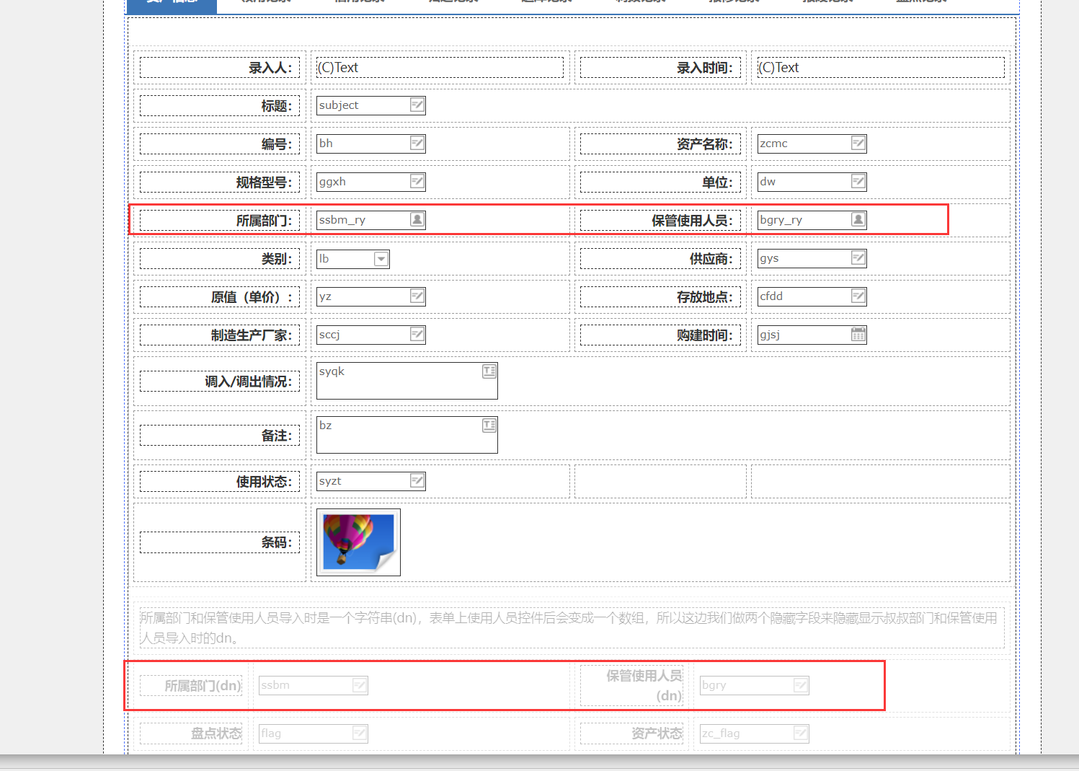Select the 调入/调出情况 label
The height and width of the screenshot is (771, 1079).
[x=220, y=382]
